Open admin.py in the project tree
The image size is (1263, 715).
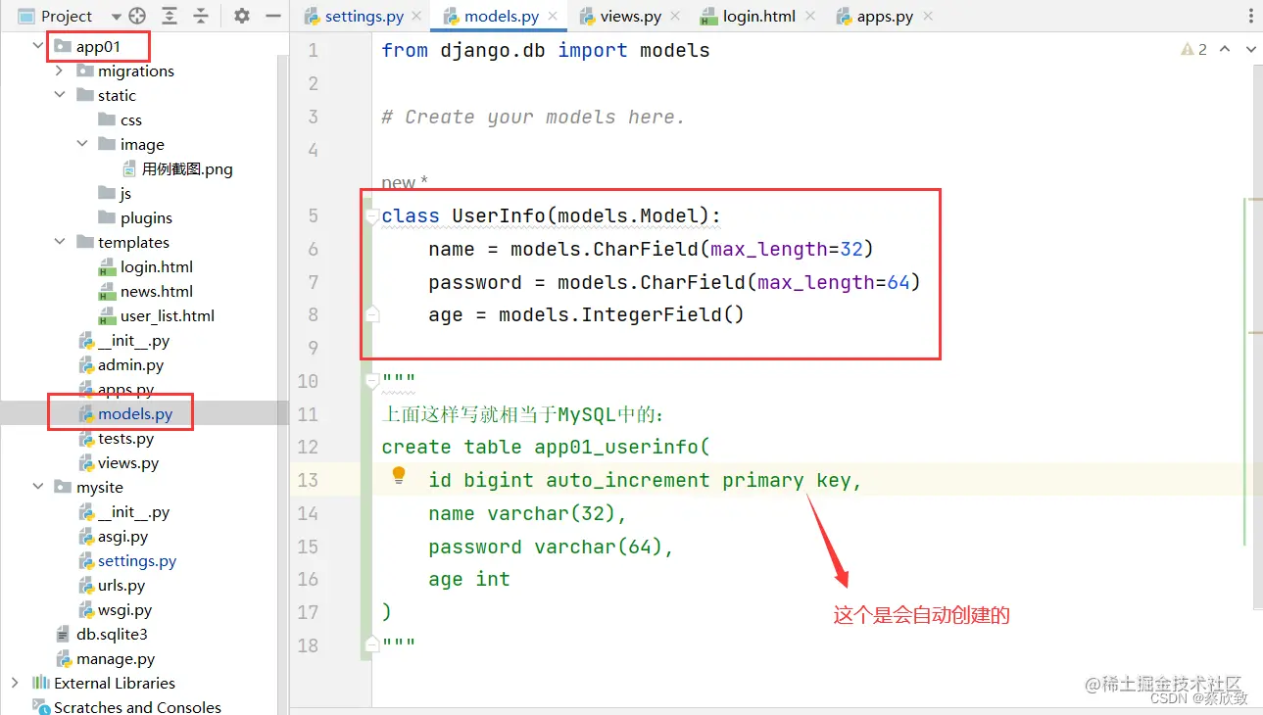pyautogui.click(x=121, y=364)
